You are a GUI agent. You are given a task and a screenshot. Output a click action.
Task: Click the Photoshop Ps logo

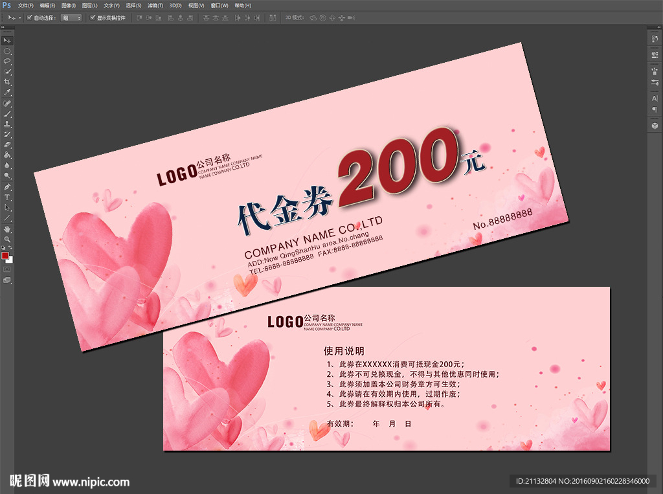tap(6, 5)
